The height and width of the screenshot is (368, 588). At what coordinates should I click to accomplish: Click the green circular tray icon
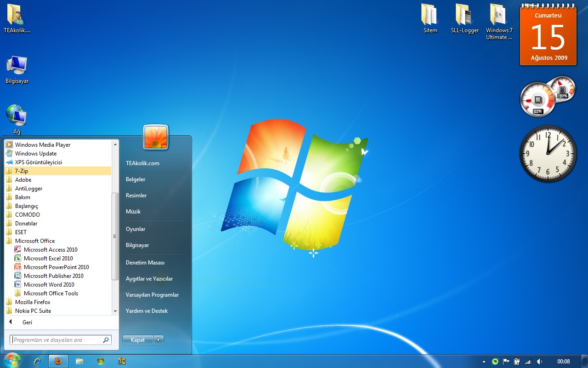[x=495, y=362]
